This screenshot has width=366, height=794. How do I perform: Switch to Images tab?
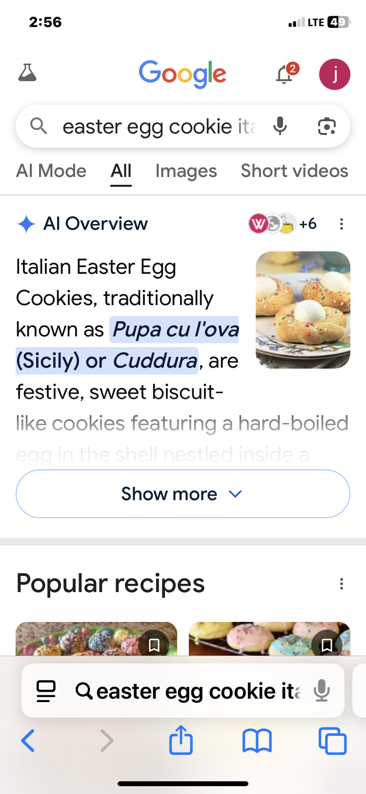186,171
